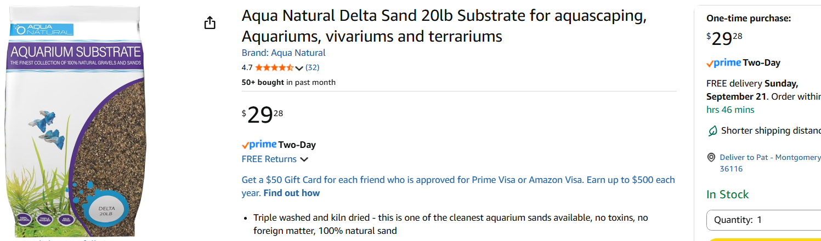The image size is (821, 241).
Task: Click the 4.7 rating number
Action: 247,68
